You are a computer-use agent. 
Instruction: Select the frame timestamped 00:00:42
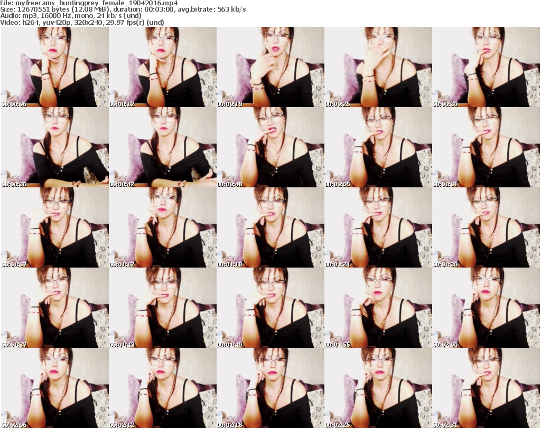163,147
